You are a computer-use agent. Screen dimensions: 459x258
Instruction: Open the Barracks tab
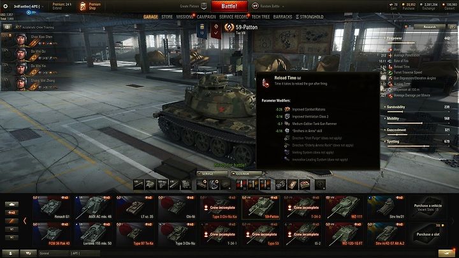[282, 17]
